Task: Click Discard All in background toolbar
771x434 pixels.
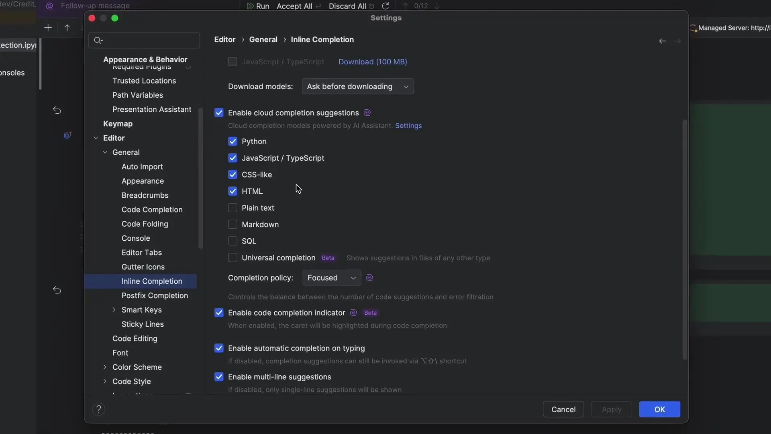Action: tap(347, 6)
